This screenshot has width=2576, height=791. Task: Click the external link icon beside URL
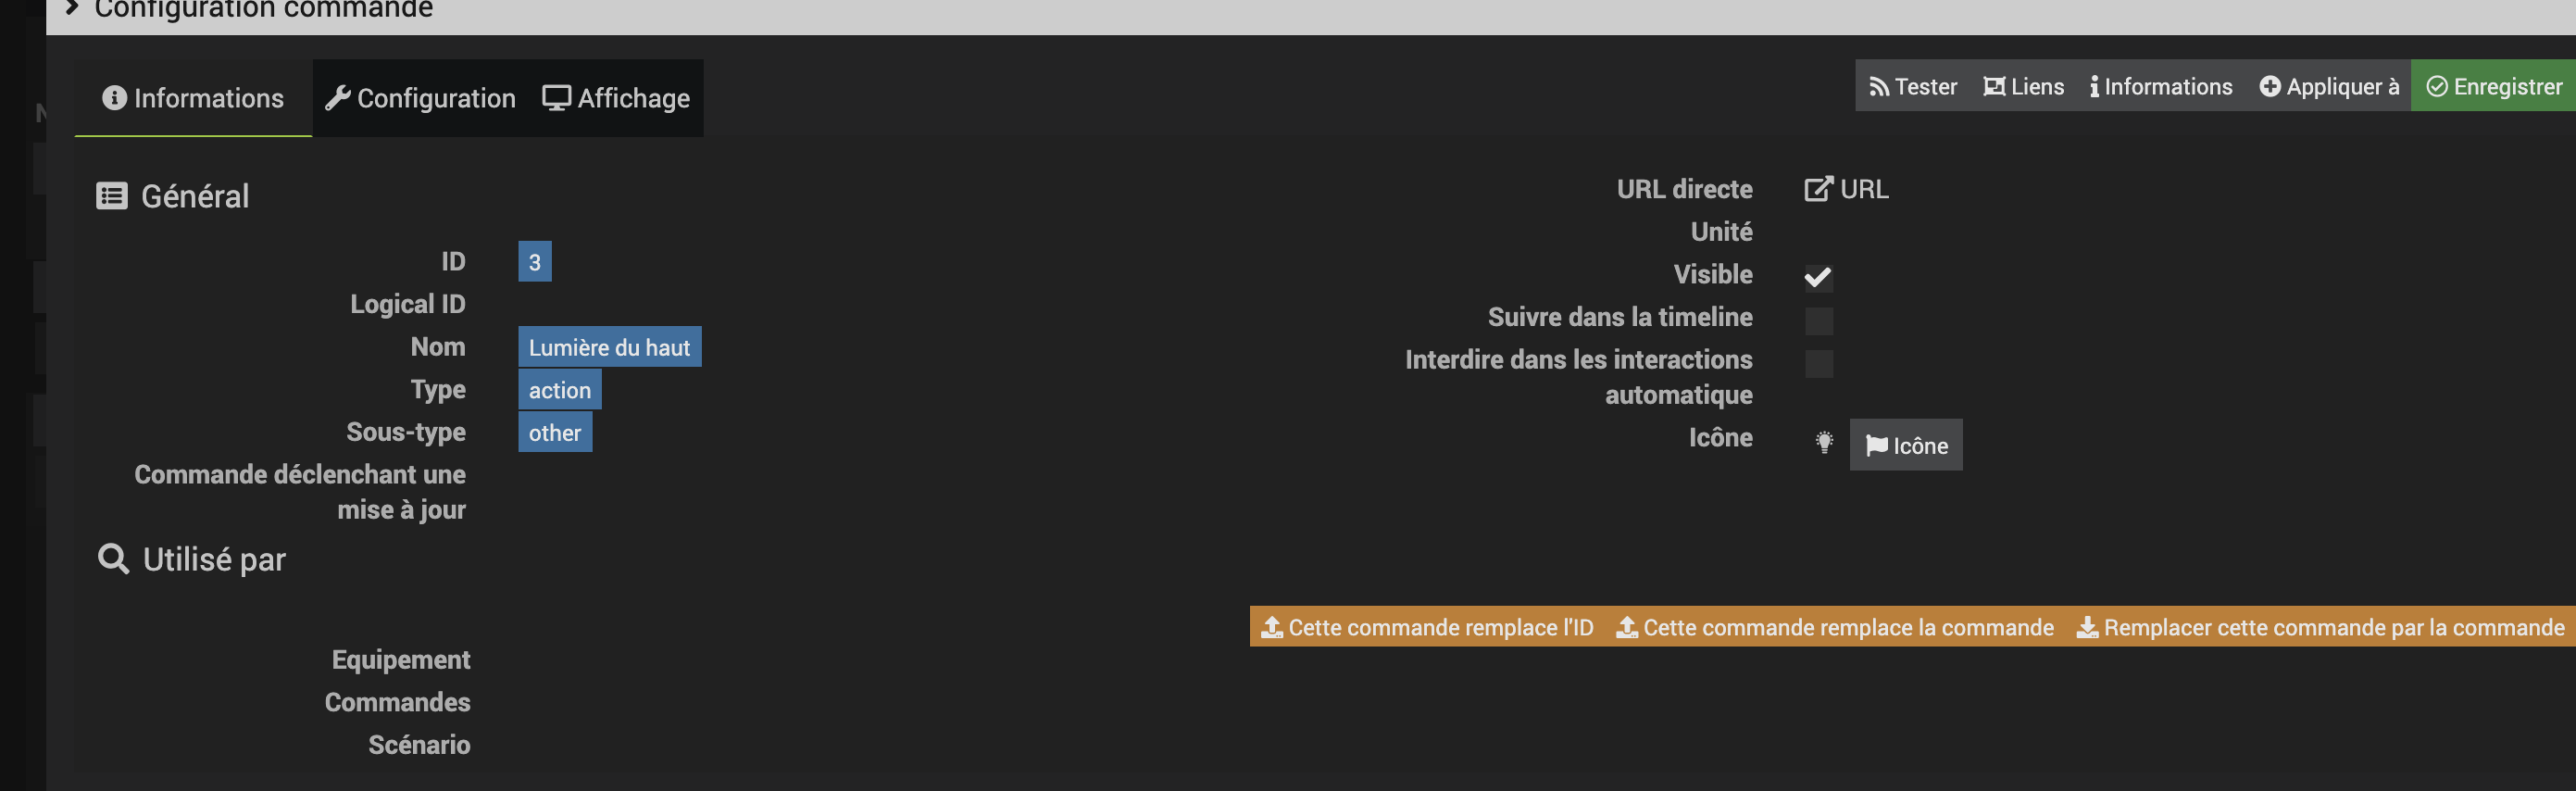pyautogui.click(x=1818, y=189)
